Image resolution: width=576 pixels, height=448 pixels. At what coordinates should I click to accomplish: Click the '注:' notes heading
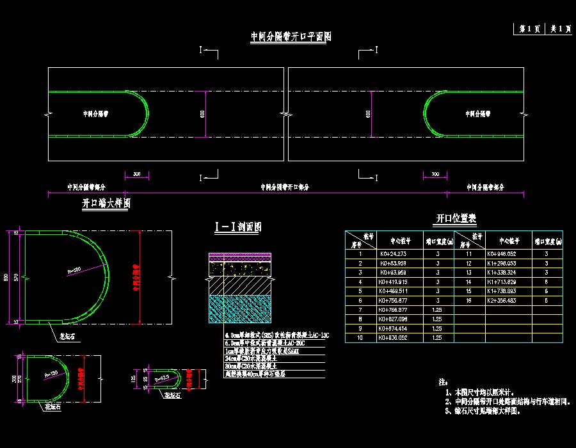(443, 382)
